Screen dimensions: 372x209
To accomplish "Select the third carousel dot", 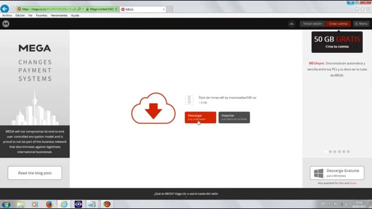I will pyautogui.click(x=335, y=152).
